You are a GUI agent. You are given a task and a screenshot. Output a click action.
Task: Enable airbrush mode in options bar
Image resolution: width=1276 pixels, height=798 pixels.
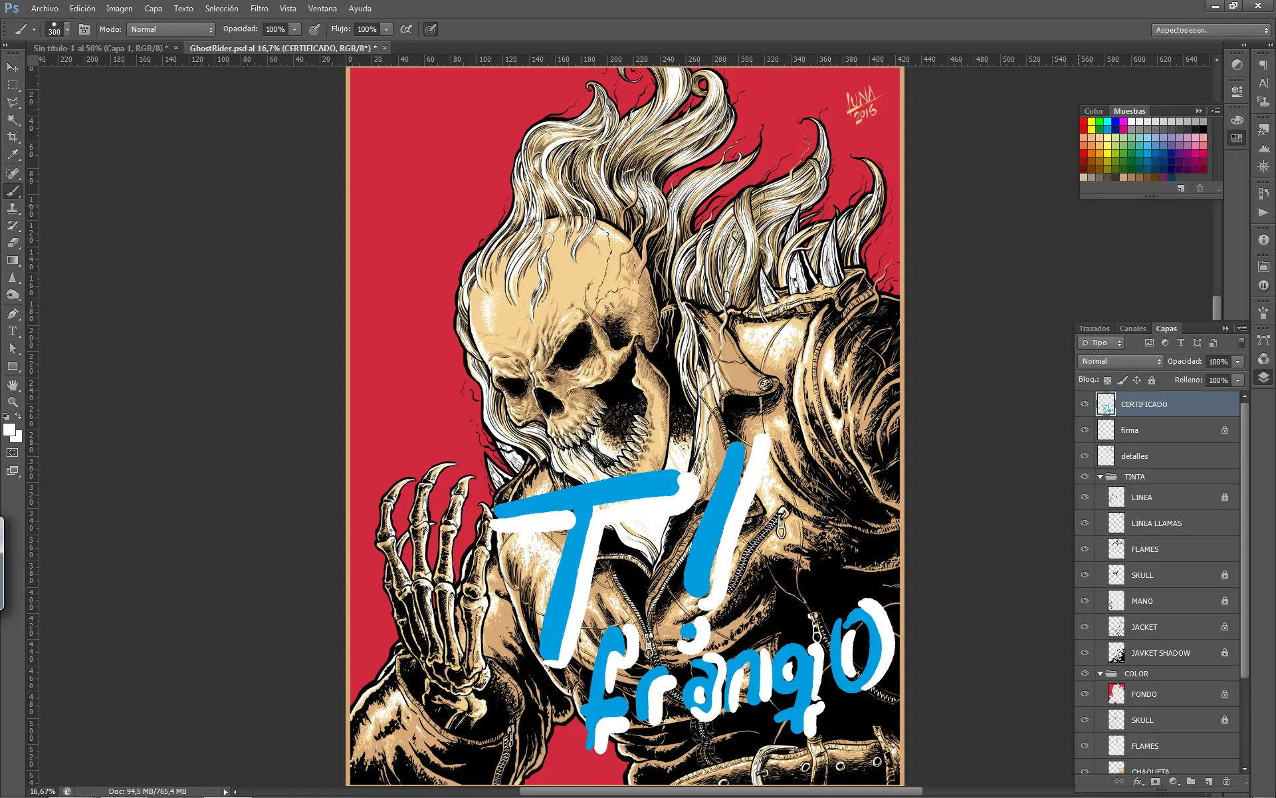(x=406, y=29)
